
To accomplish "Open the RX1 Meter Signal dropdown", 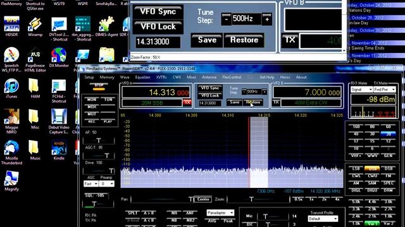I will click(x=361, y=90).
